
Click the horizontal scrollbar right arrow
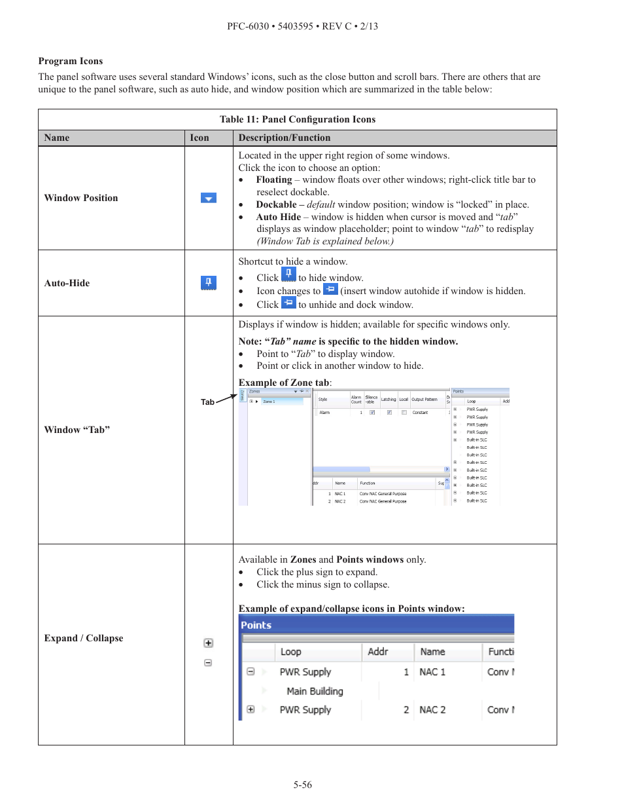pyautogui.click(x=447, y=469)
